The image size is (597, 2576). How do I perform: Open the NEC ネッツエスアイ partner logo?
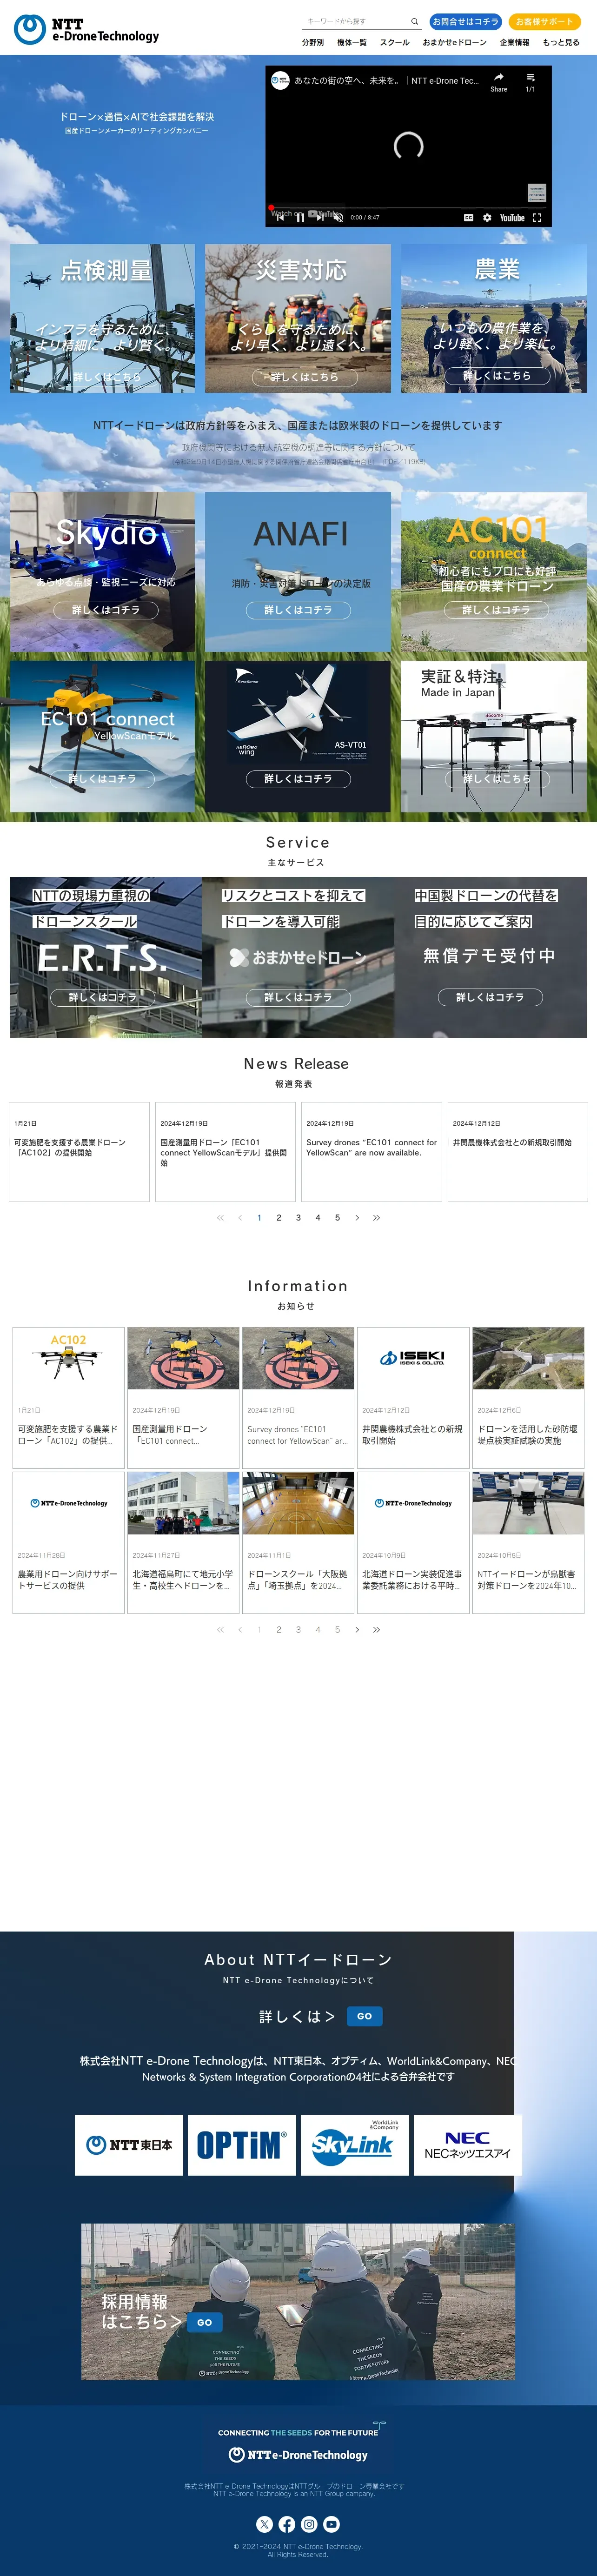click(x=468, y=2144)
